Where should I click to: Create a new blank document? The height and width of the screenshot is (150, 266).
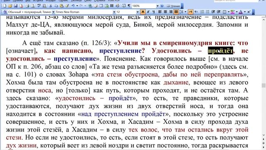click(5, 6)
